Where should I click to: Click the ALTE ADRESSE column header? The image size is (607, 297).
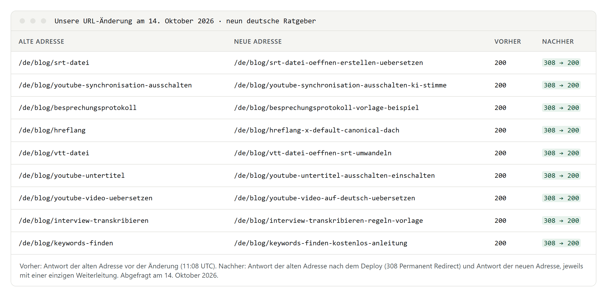click(41, 42)
